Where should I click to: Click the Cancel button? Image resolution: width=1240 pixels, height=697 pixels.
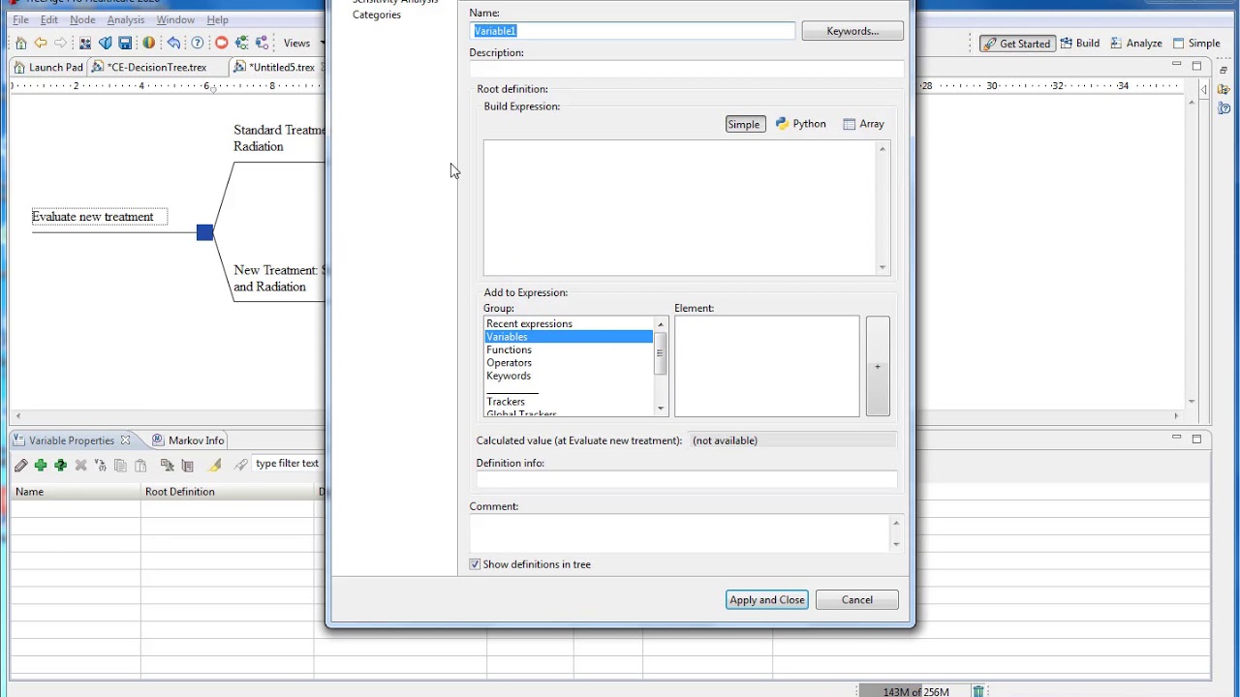coord(857,600)
